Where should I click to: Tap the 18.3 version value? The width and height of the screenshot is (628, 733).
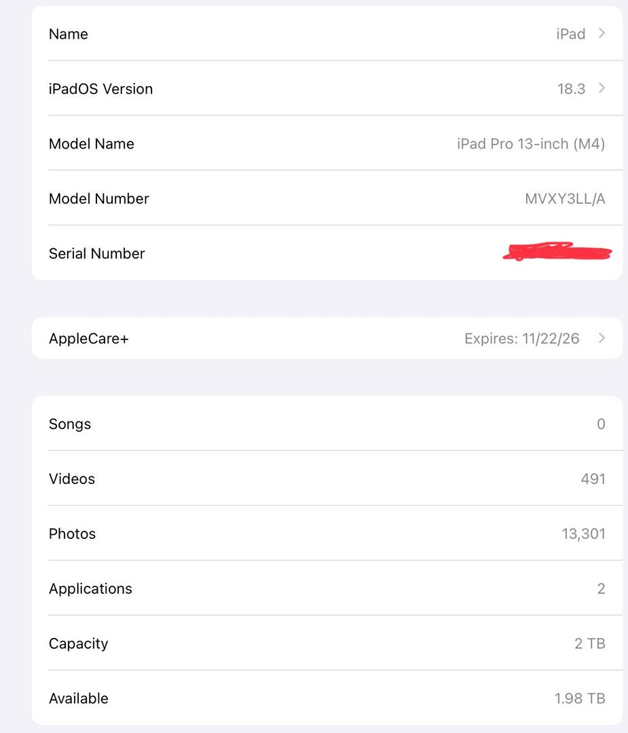[571, 89]
